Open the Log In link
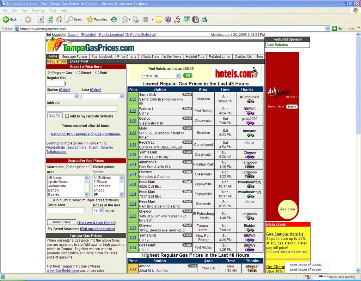The width and height of the screenshot is (361, 281). point(74,35)
